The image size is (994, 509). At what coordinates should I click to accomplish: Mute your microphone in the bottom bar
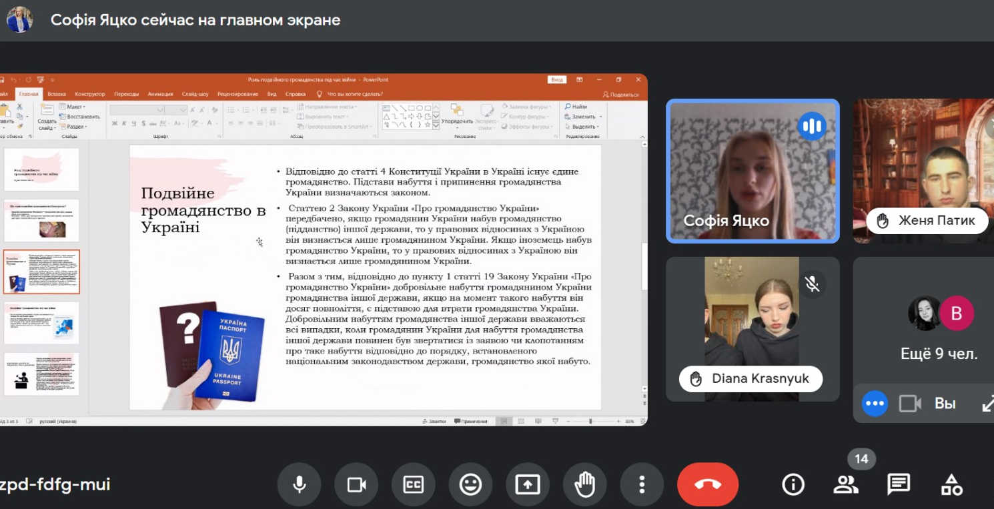click(x=299, y=484)
